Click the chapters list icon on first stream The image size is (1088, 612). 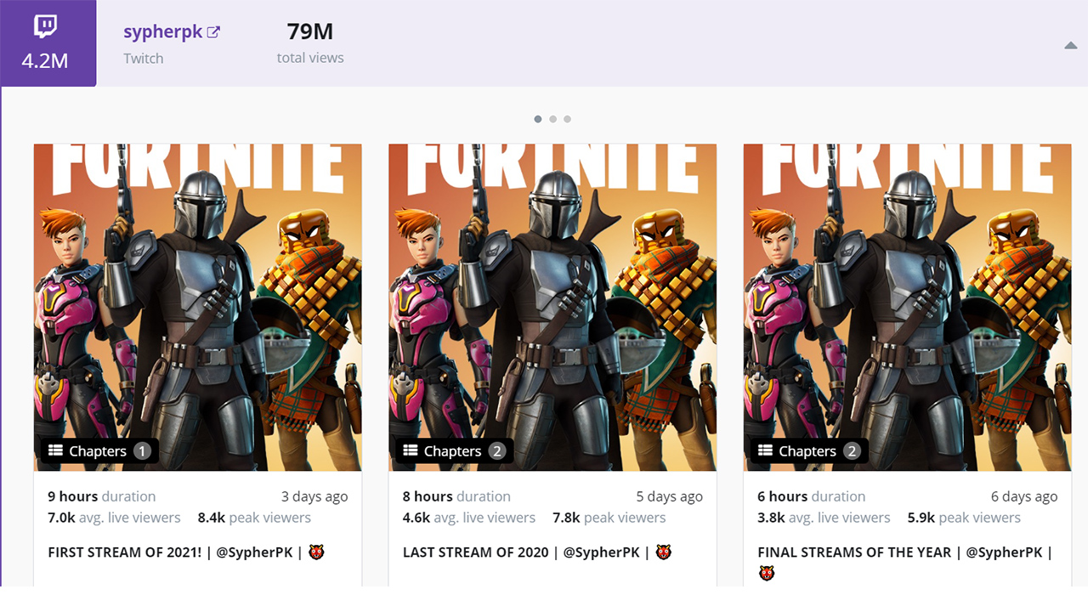click(x=56, y=450)
